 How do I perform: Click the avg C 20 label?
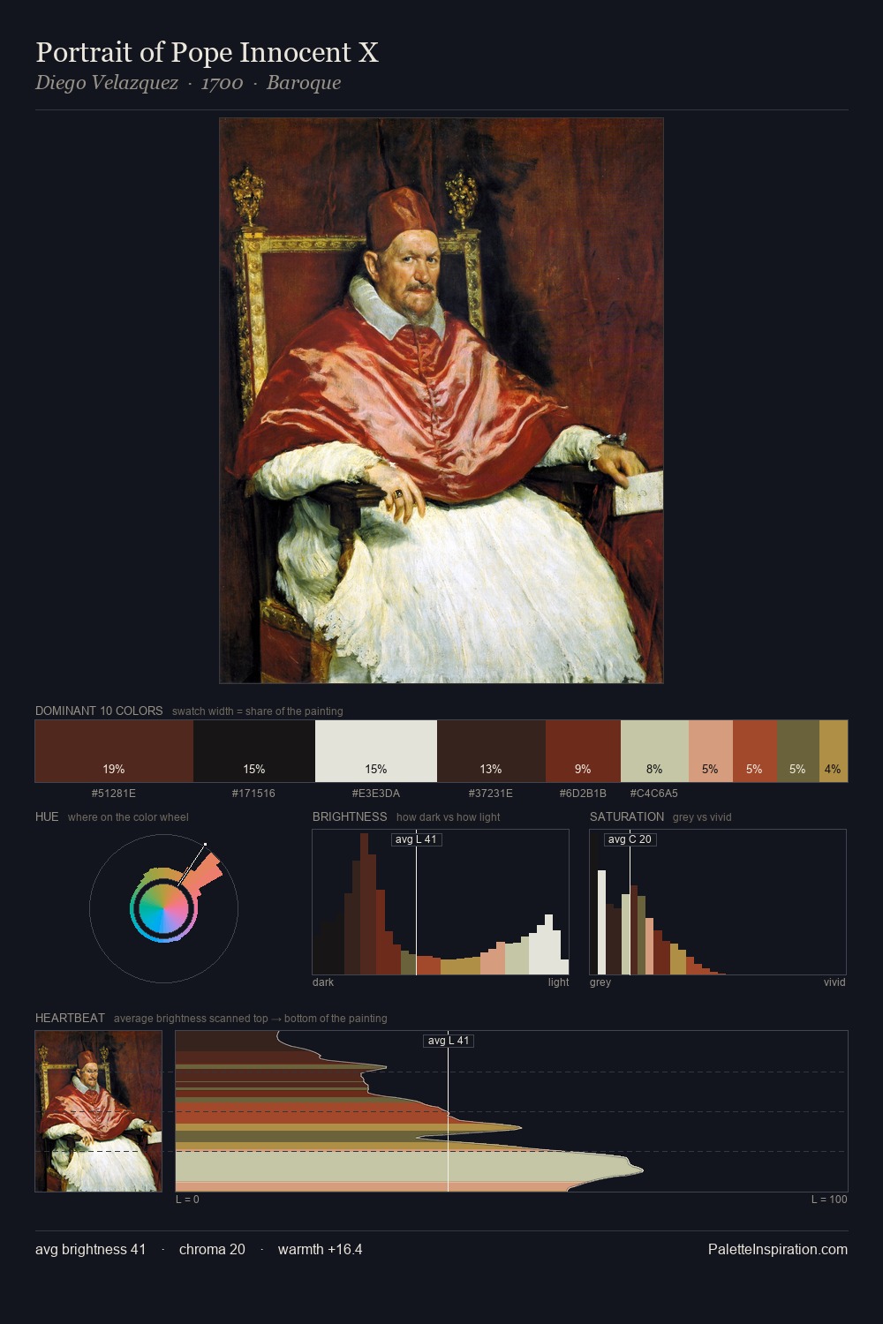click(x=630, y=839)
